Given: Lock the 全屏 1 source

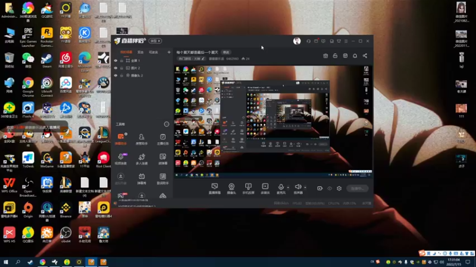Looking at the screenshot, I should pos(122,61).
